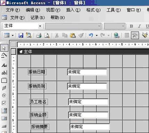This screenshot has height=133, width=149.
Task: Click the 主体 section header bar
Action: point(83,52)
